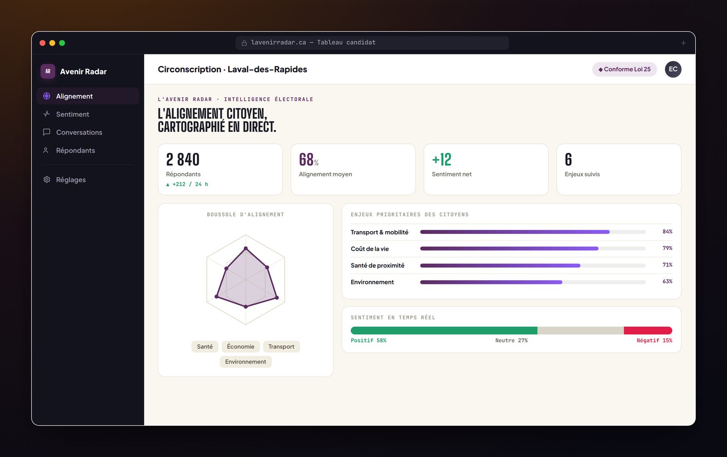Click the Positif 58% label
The width and height of the screenshot is (727, 457).
(368, 340)
